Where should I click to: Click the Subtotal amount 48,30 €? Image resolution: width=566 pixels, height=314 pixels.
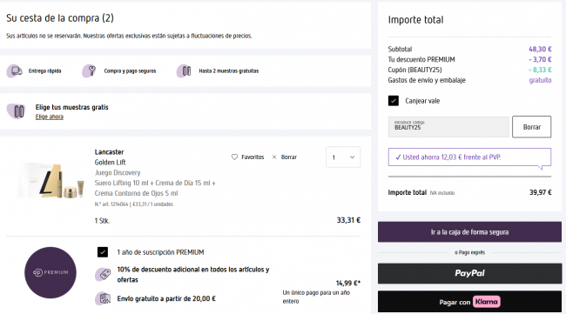click(540, 49)
